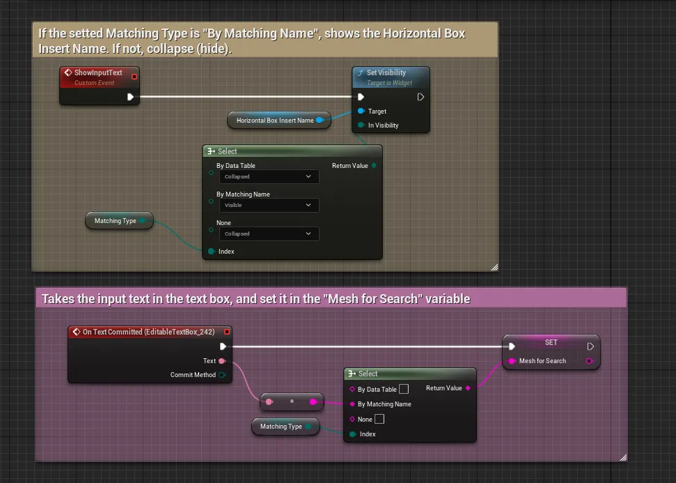Click the SET node's execution output pin
The width and height of the screenshot is (676, 483).
pos(590,346)
